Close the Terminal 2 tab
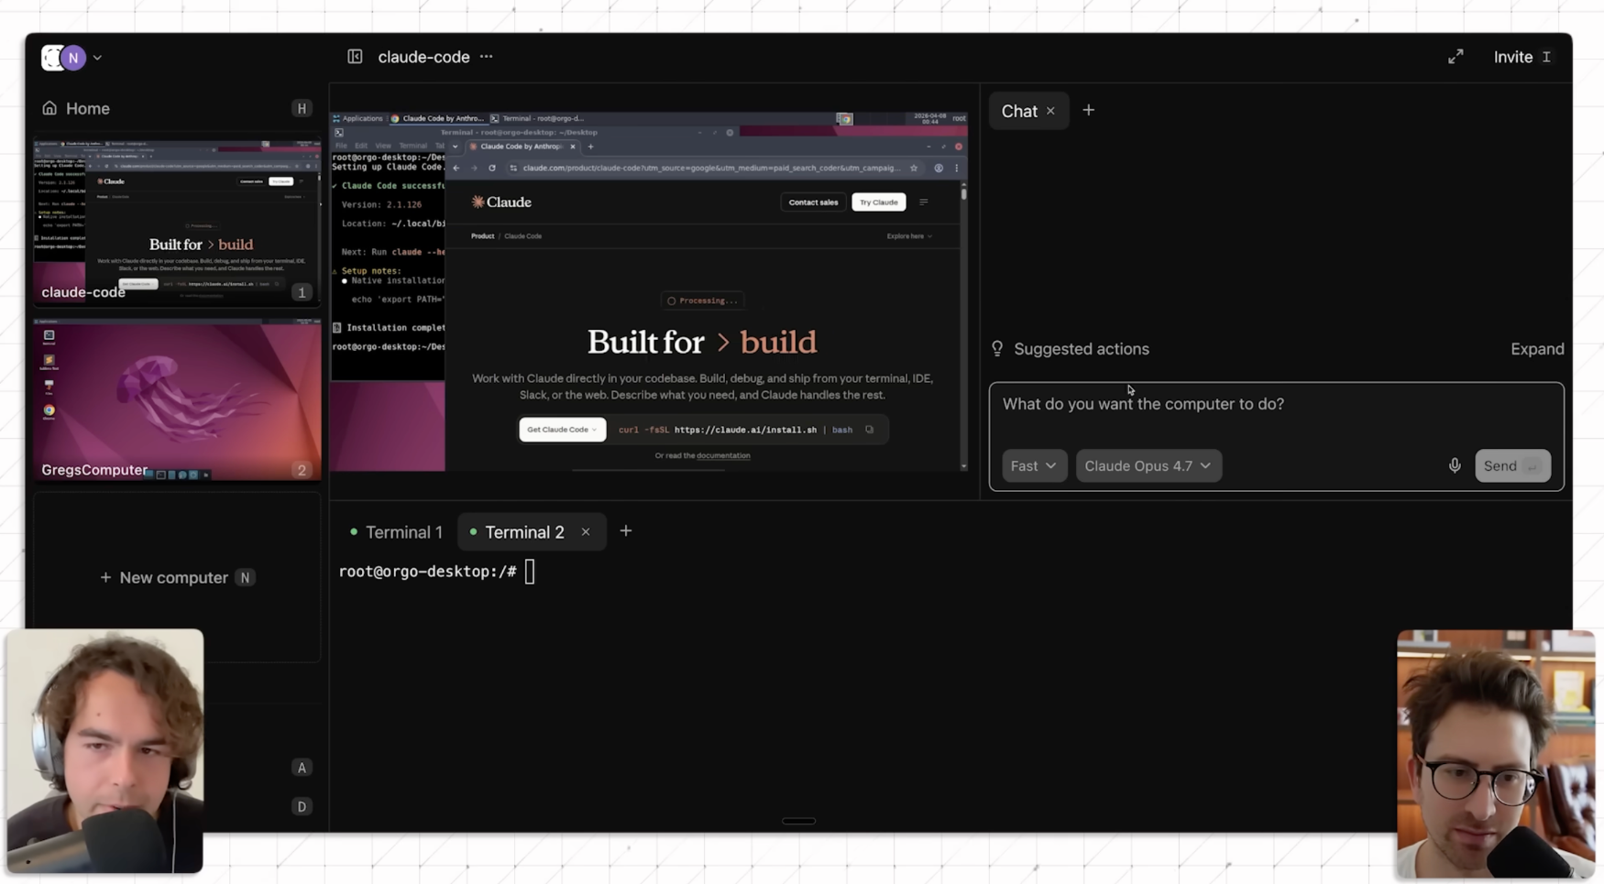1604x884 pixels. coord(586,532)
